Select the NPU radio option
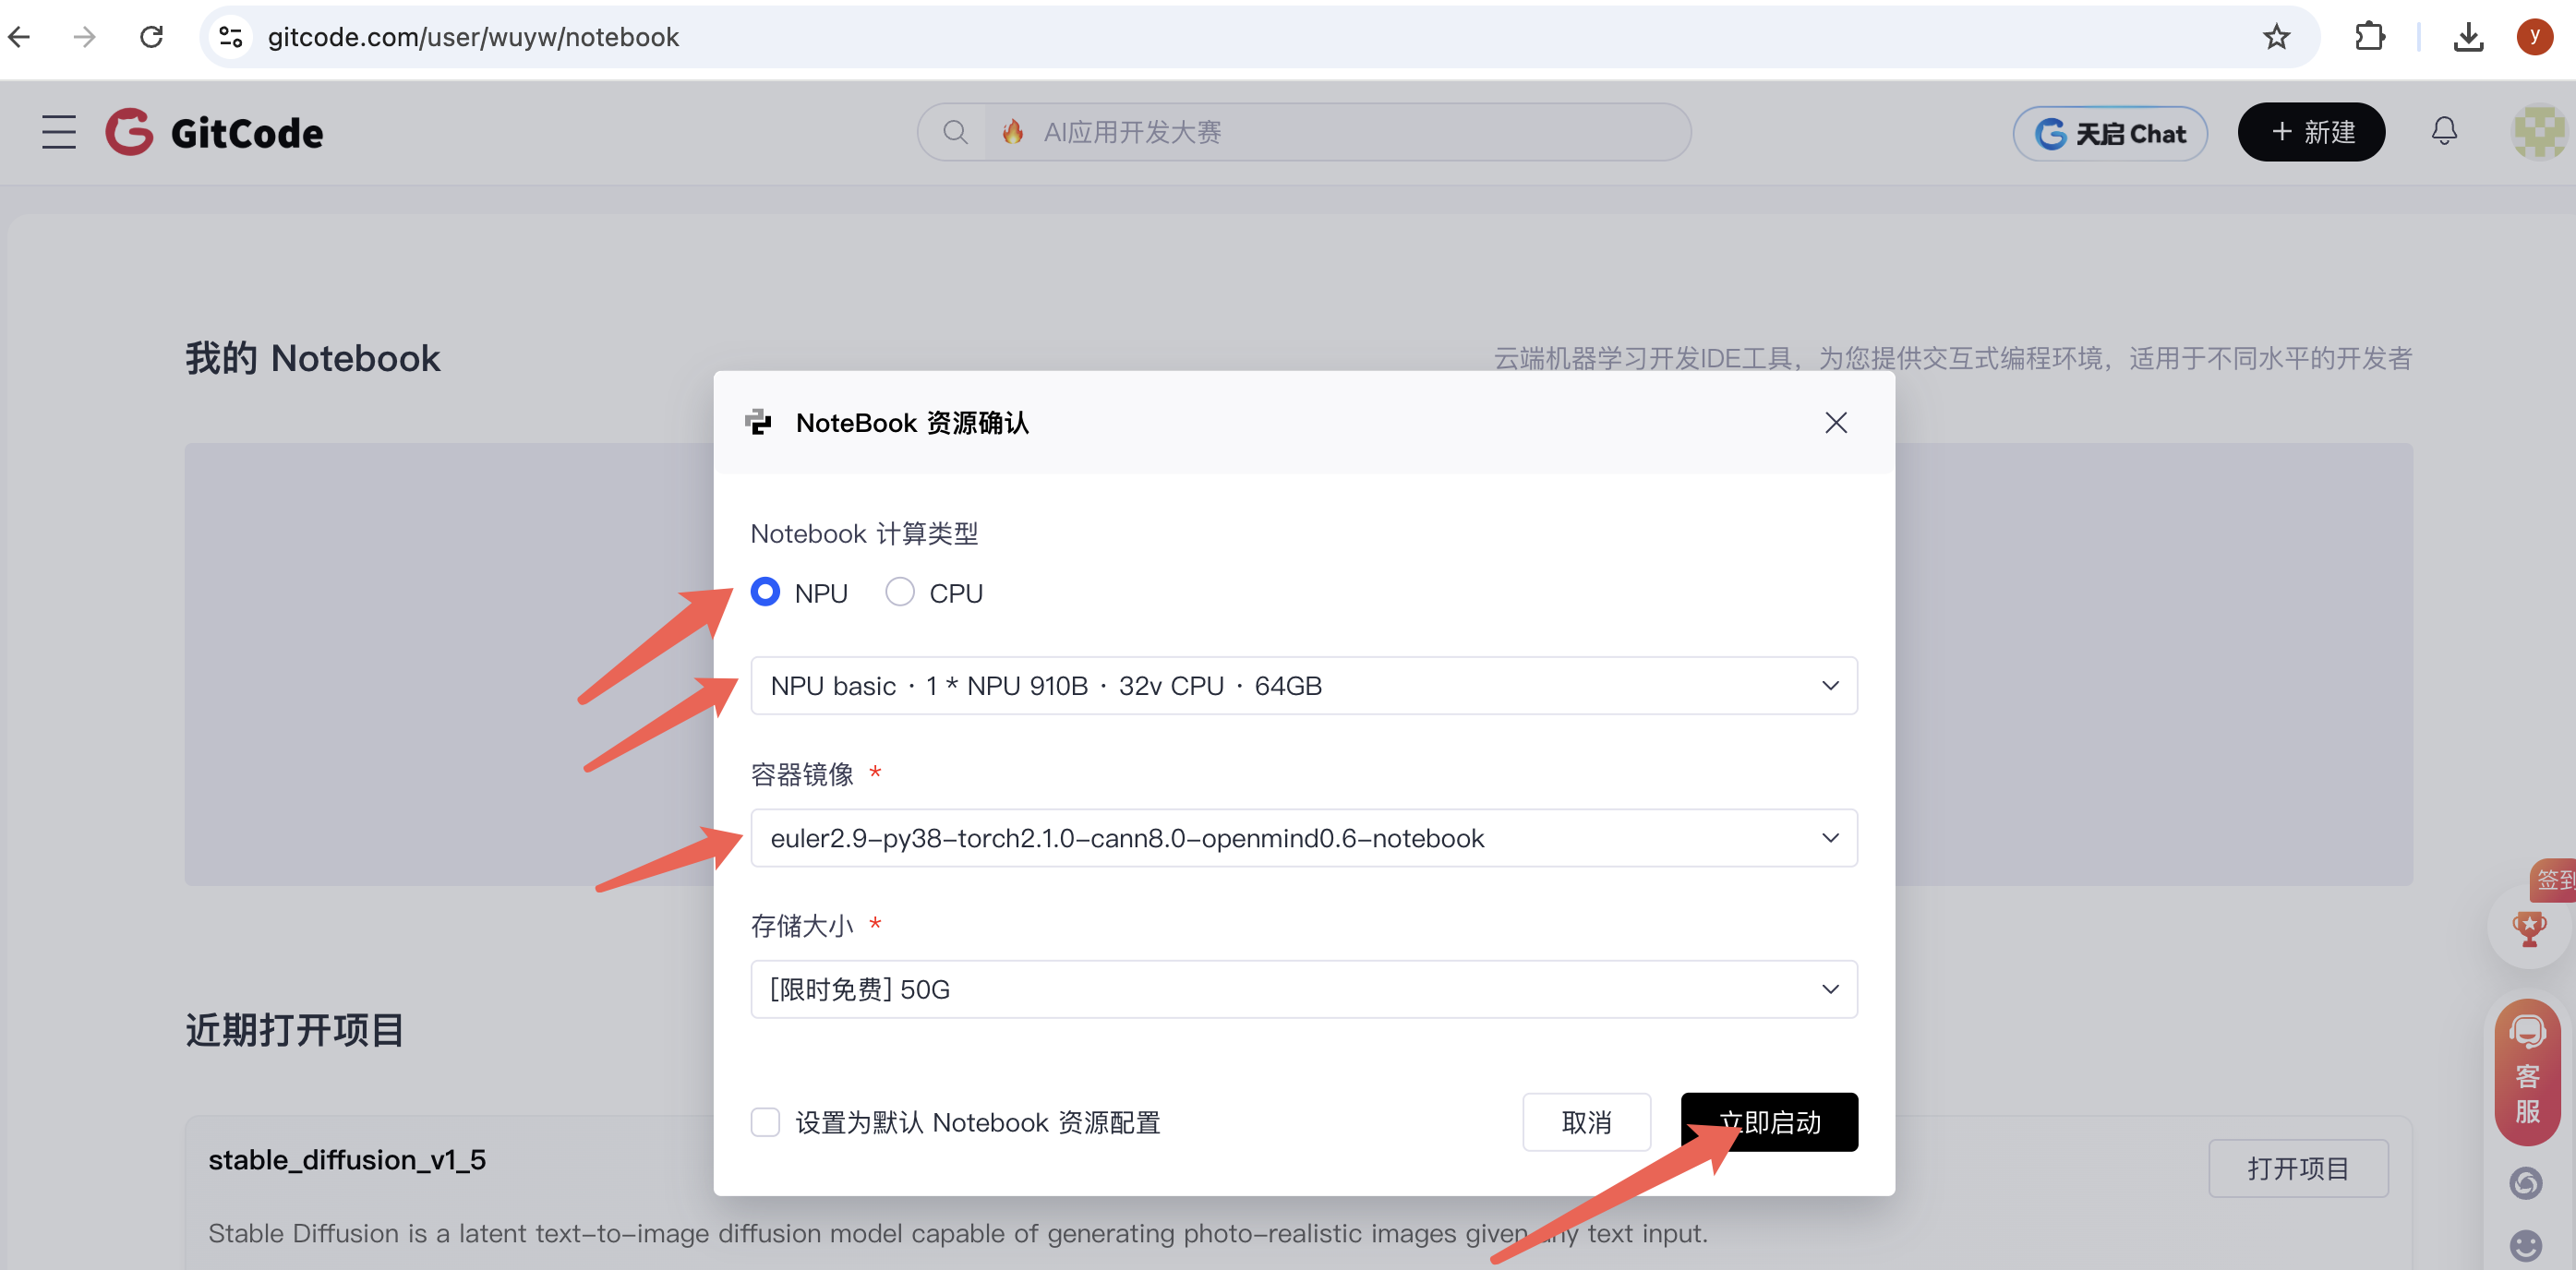 point(766,592)
